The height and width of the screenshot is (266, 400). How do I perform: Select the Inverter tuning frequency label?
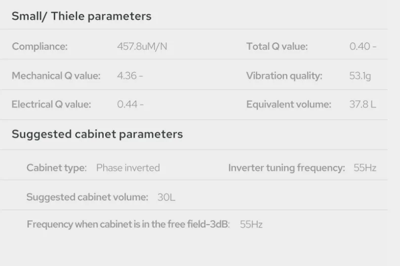click(x=286, y=168)
